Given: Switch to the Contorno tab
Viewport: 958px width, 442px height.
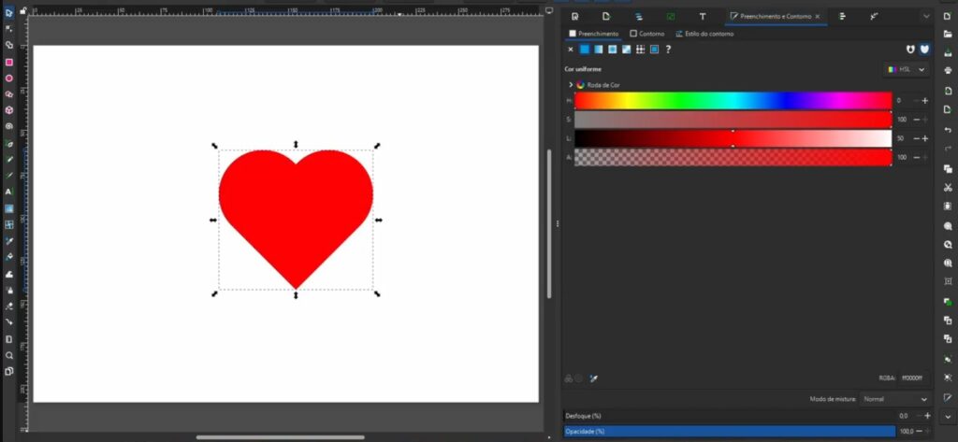Looking at the screenshot, I should (647, 34).
